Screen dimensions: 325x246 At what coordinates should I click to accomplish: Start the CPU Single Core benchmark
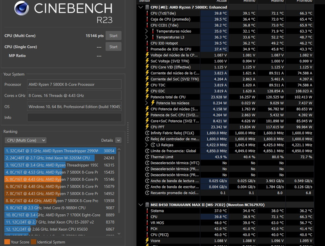[113, 47]
